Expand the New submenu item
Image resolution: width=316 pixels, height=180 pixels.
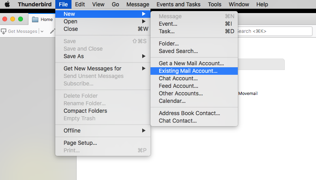pos(103,14)
